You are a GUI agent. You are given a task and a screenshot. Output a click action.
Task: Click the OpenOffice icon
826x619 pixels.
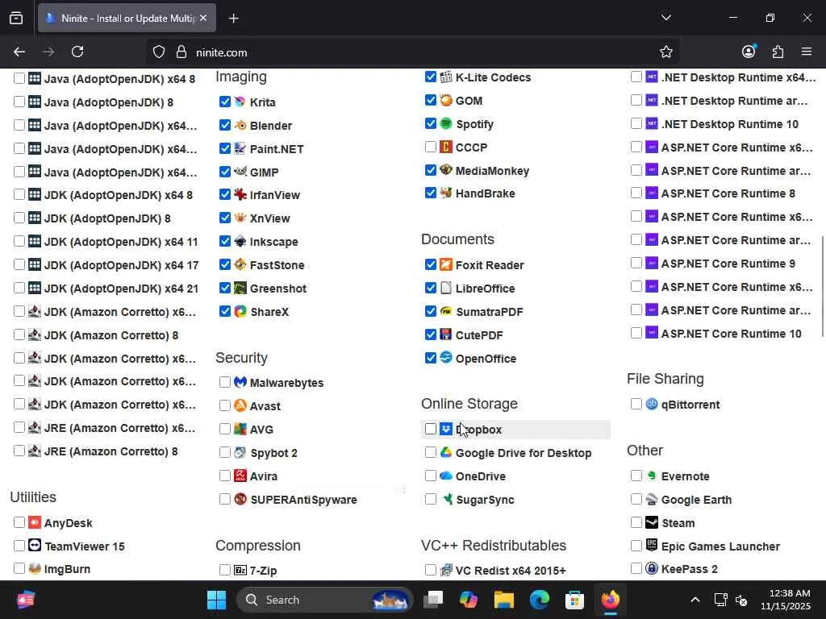(445, 357)
